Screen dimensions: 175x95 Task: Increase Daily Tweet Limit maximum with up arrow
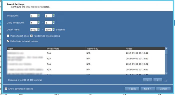coord(53,22)
